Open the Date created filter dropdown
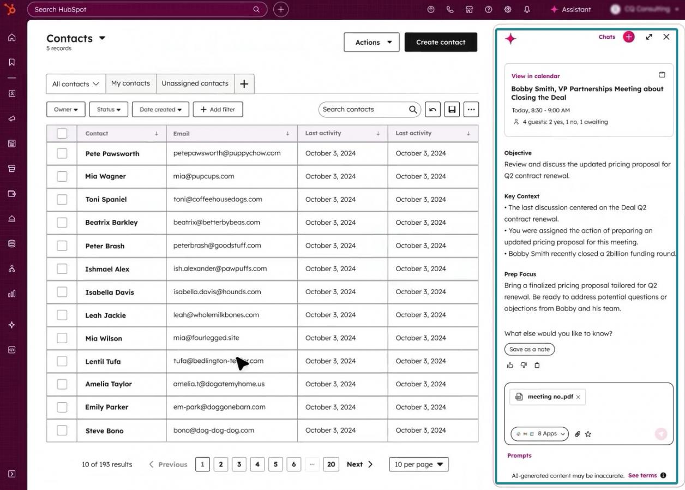Image resolution: width=685 pixels, height=490 pixels. click(x=160, y=109)
